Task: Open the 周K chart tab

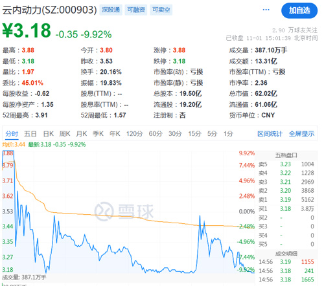Action: point(65,134)
